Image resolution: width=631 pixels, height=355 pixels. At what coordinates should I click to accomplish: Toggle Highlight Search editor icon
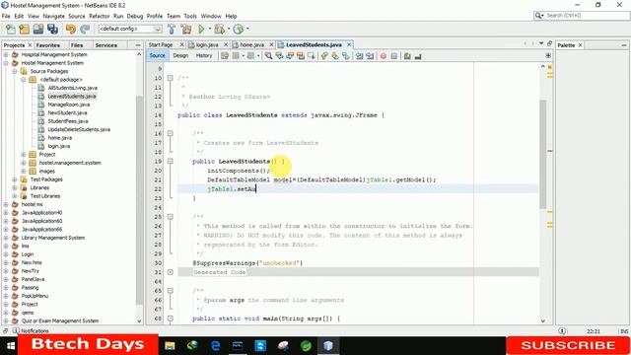(x=301, y=56)
